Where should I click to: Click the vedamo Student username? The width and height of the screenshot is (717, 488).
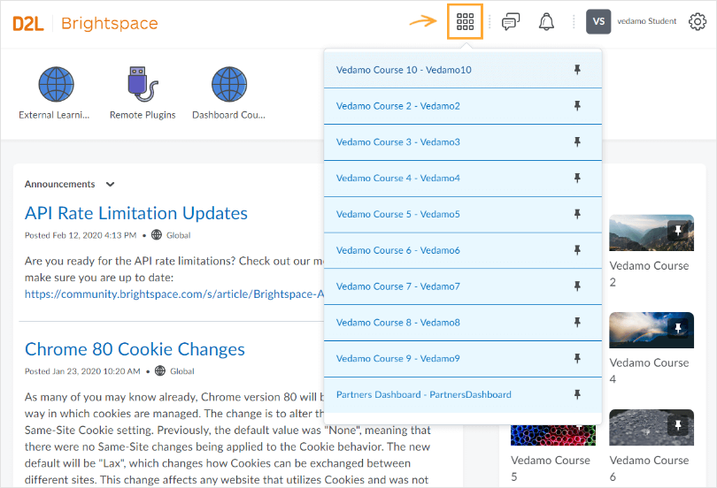point(646,21)
